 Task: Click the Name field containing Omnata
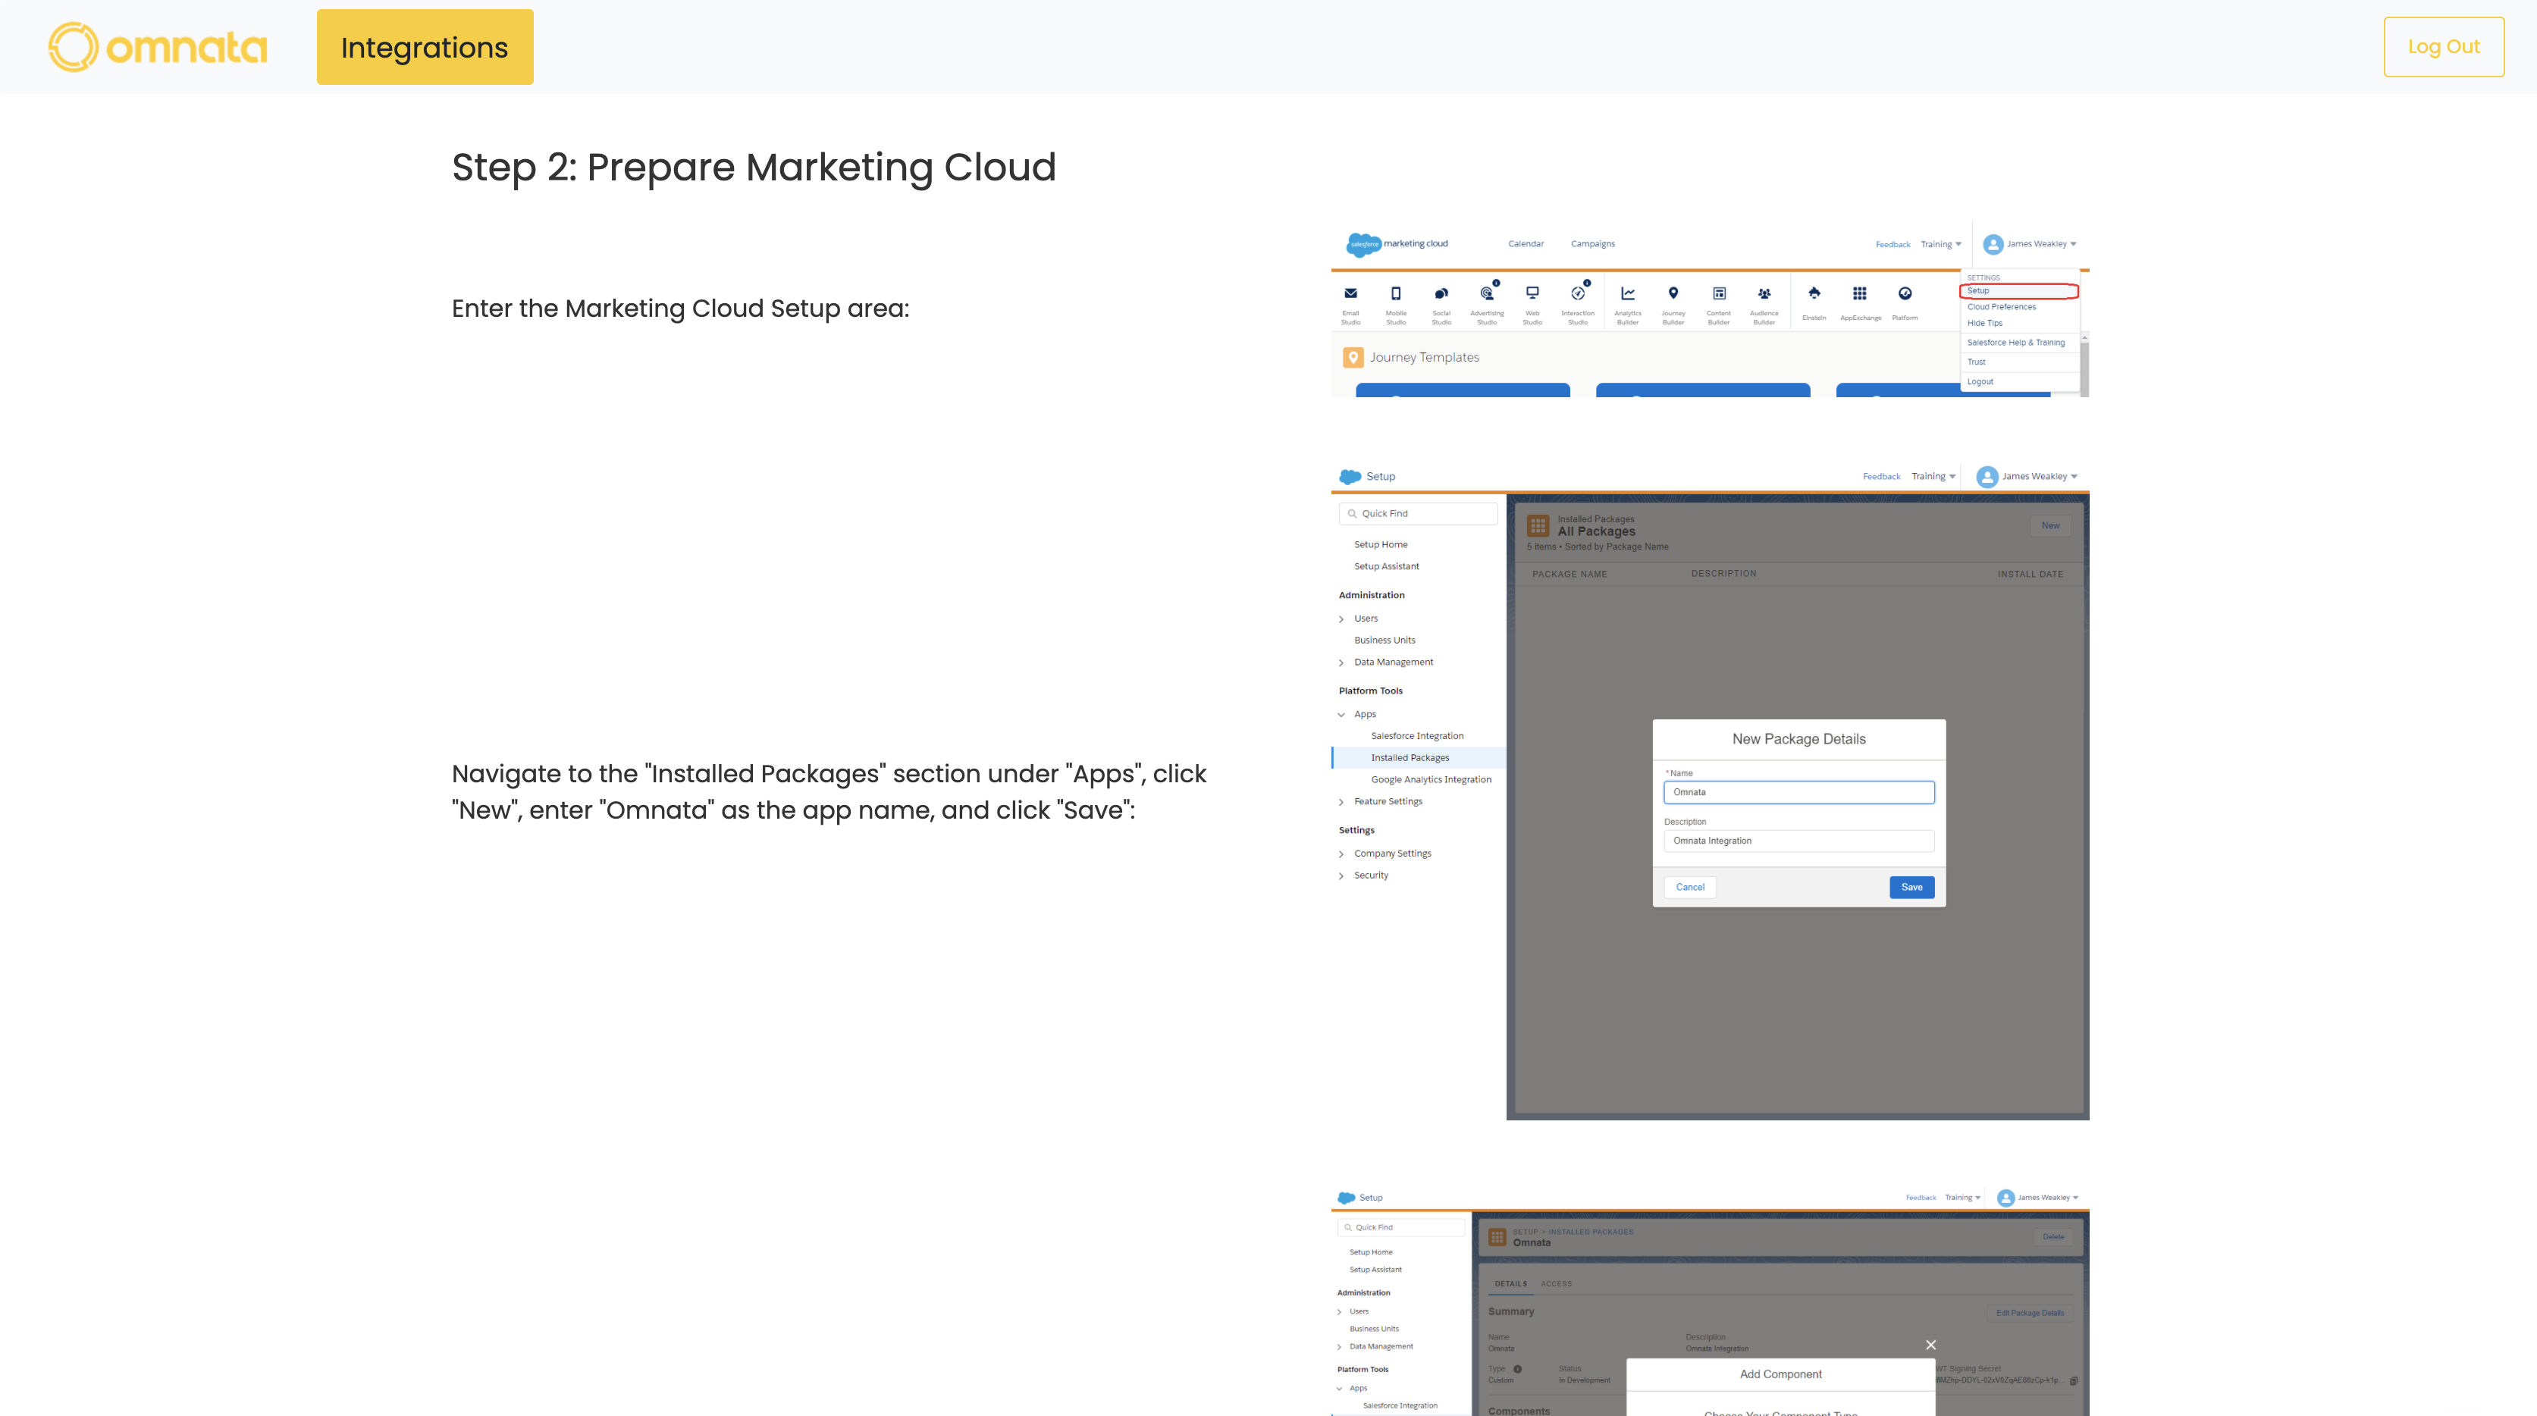coord(1798,793)
